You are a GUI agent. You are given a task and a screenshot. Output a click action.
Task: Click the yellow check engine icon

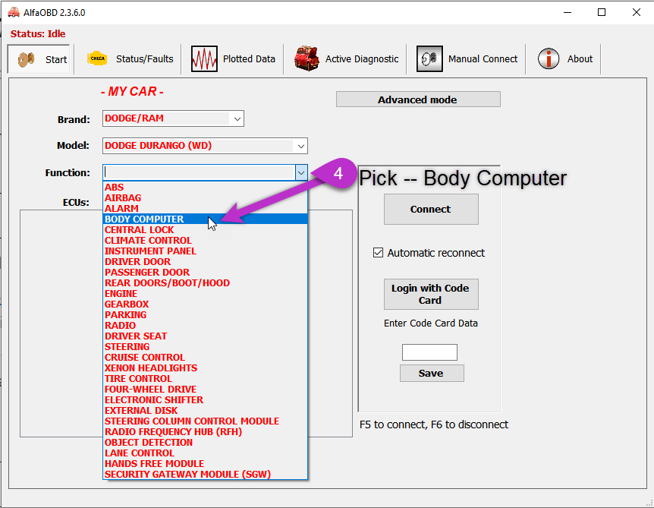(x=97, y=59)
